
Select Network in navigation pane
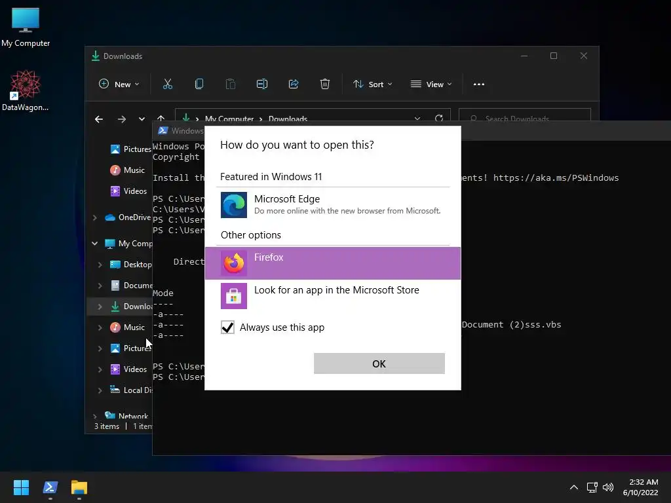(x=126, y=415)
